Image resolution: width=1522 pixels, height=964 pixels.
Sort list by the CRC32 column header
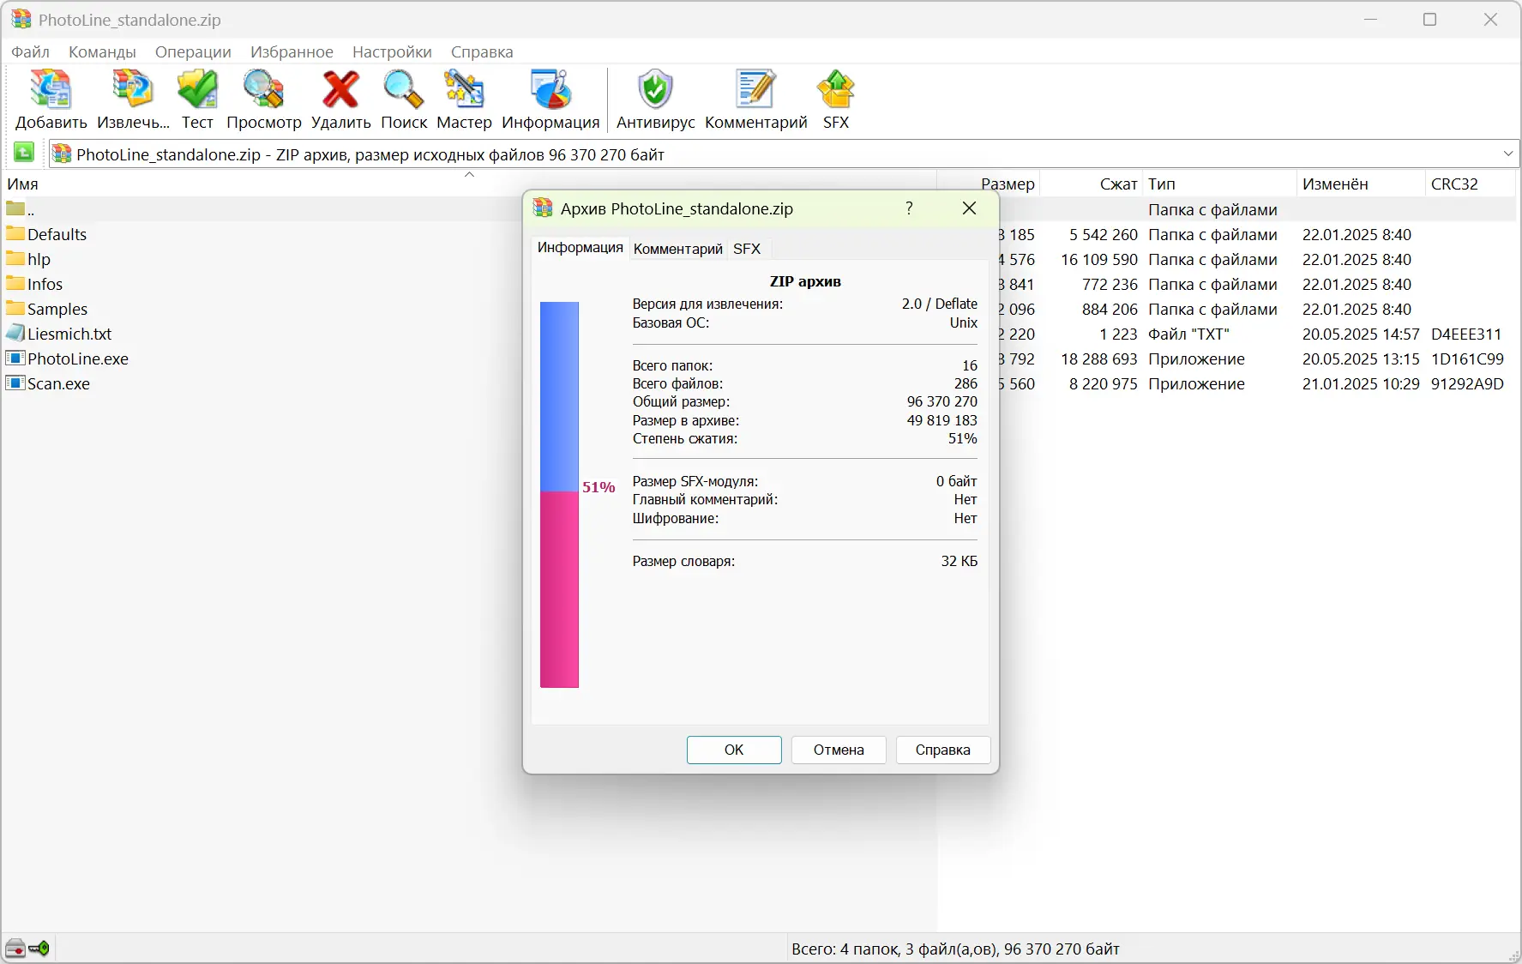pos(1471,184)
